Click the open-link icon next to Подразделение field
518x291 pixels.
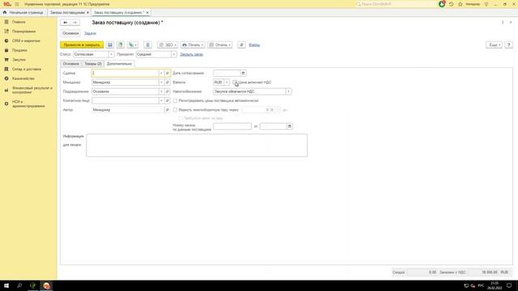coord(168,91)
